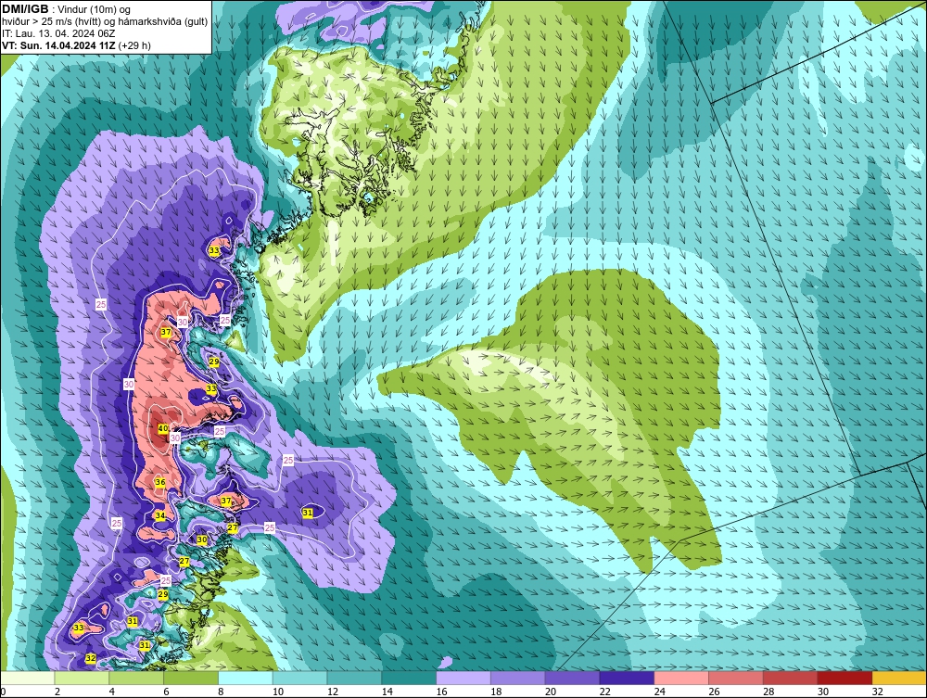Click the 22–24 m/s indigo legend swatch
This screenshot has width=927, height=698.
click(x=627, y=678)
